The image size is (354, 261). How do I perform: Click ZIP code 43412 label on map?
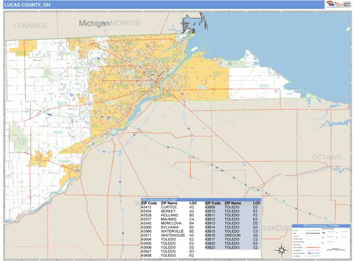(263, 86)
